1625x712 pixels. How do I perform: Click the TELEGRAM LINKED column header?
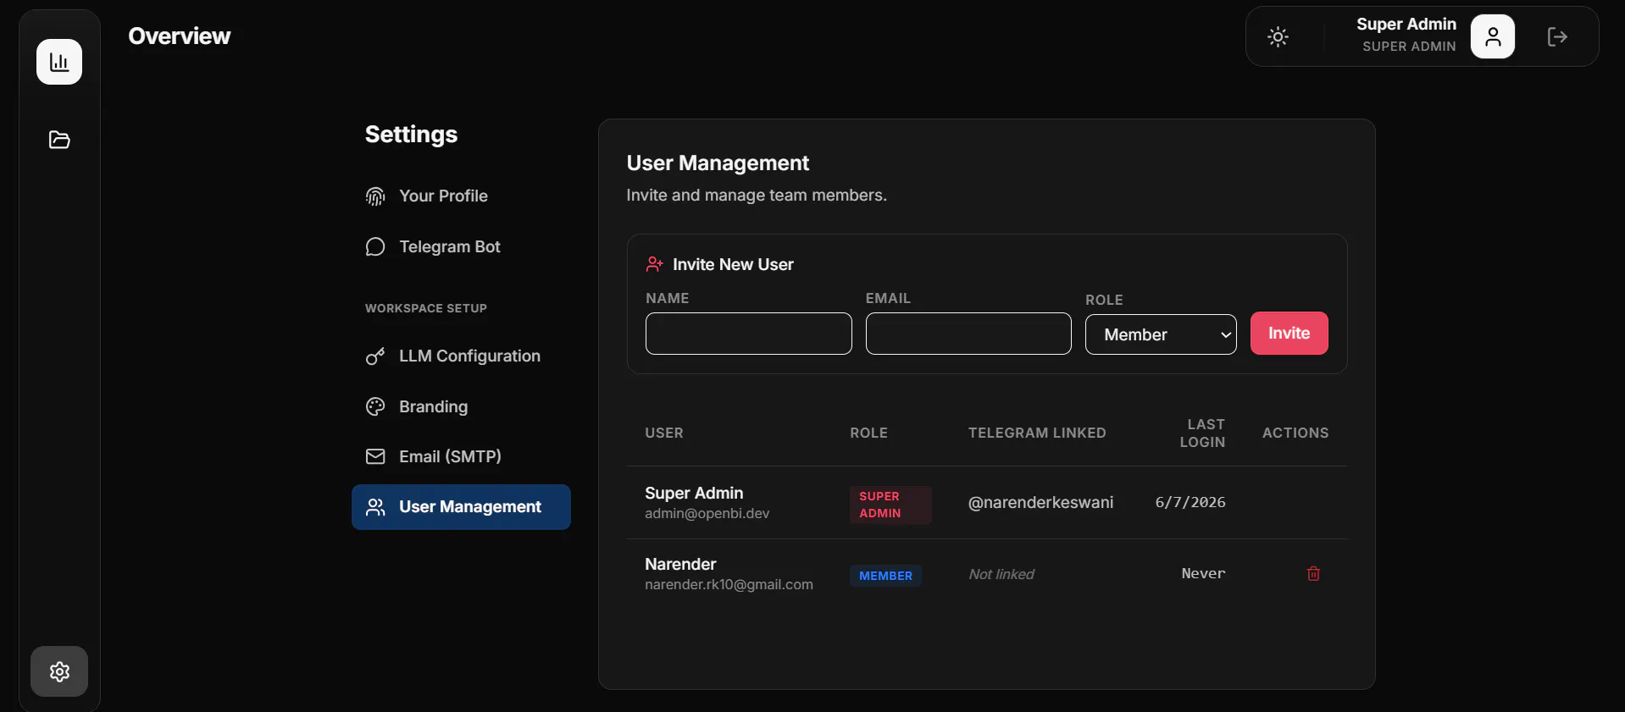pyautogui.click(x=1037, y=433)
